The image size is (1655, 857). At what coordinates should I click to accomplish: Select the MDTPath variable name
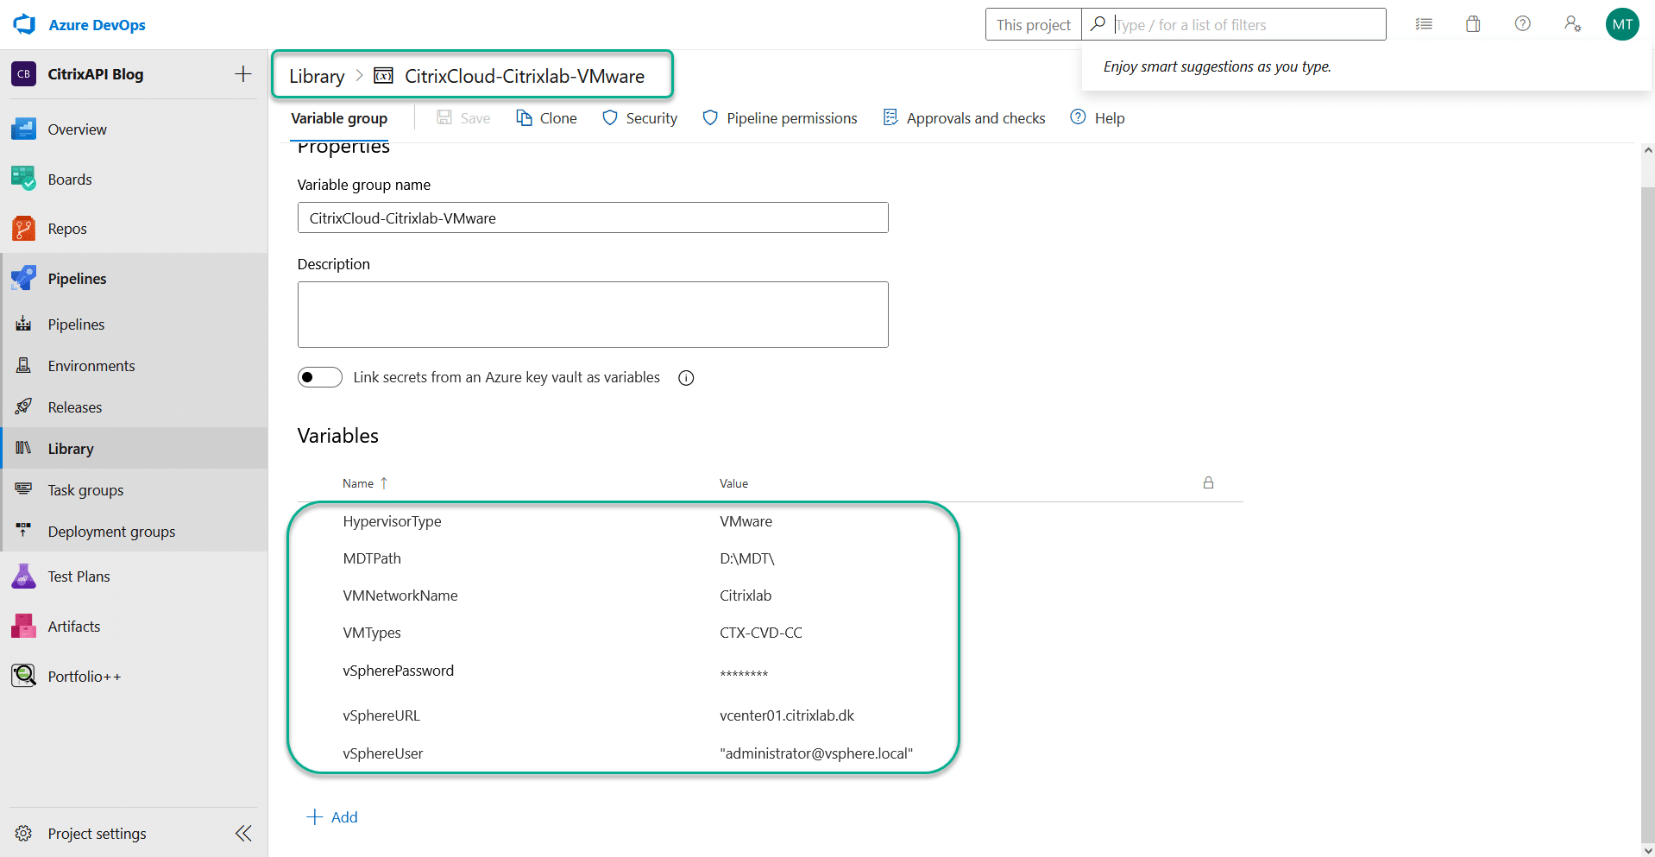[372, 558]
